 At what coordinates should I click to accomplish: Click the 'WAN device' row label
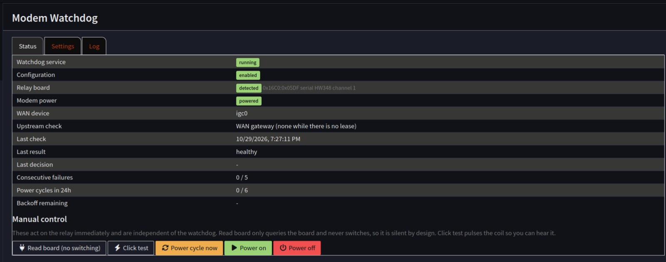click(32, 113)
